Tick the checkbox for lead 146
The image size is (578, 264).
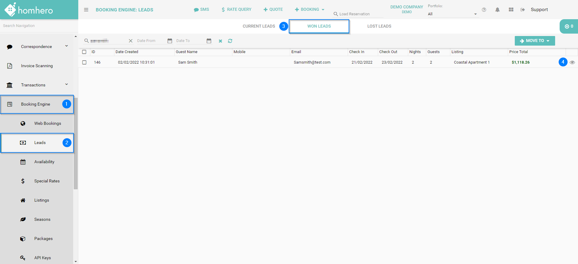(x=84, y=62)
